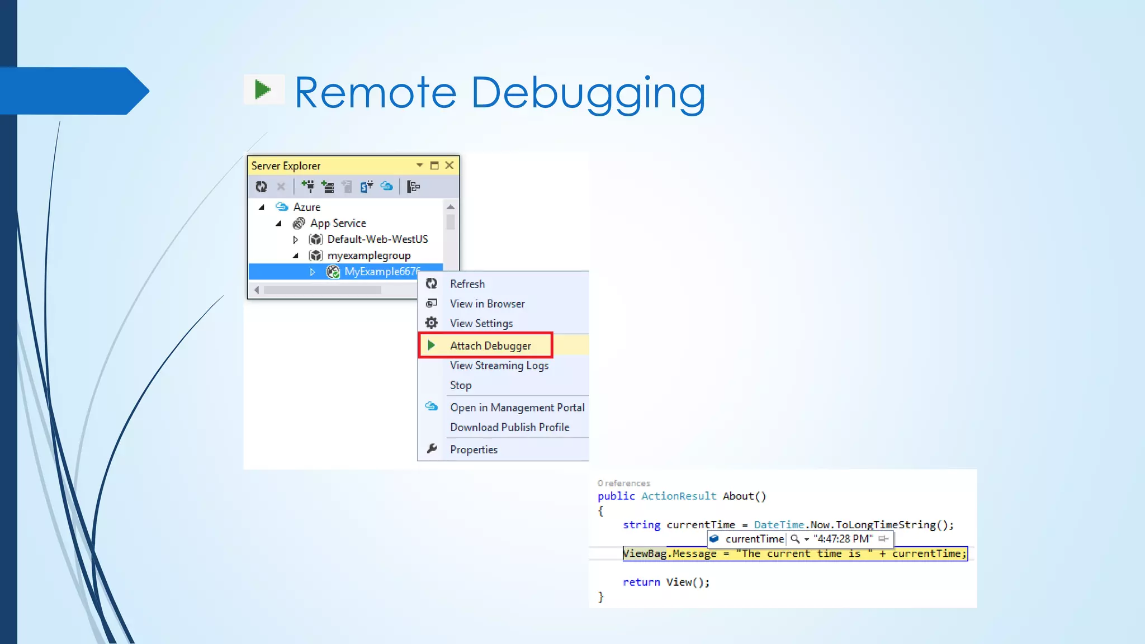The height and width of the screenshot is (644, 1145).
Task: Expand the MyExample6676 node
Action: tap(313, 272)
